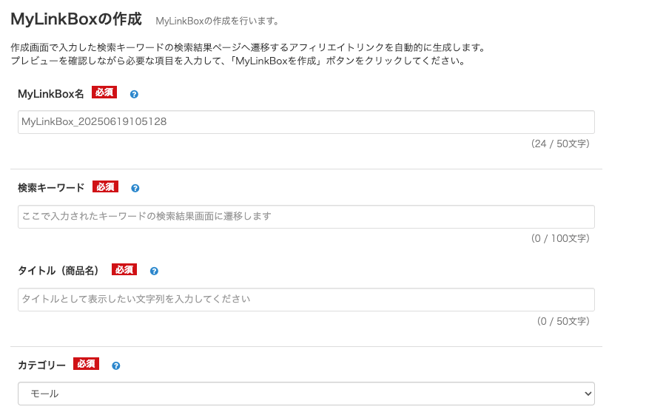Select the (0 / 100文字) character counter
This screenshot has height=418, width=666.
560,238
